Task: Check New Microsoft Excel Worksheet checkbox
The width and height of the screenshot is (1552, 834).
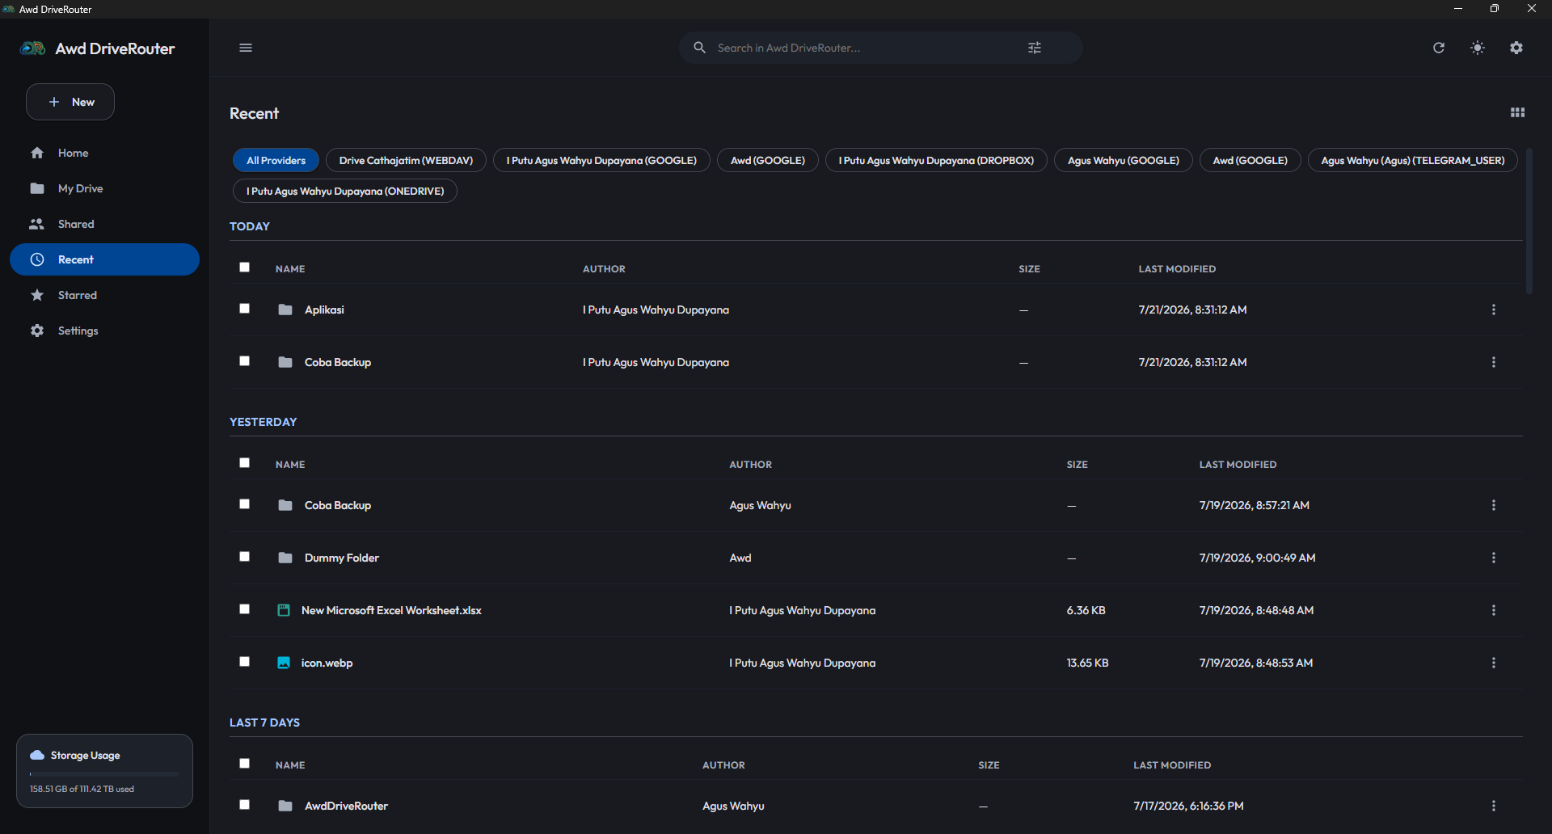Action: (245, 609)
